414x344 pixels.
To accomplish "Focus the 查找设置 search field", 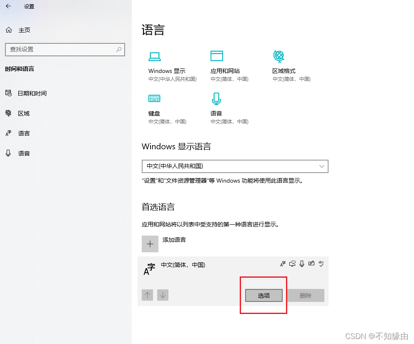I will [65, 49].
